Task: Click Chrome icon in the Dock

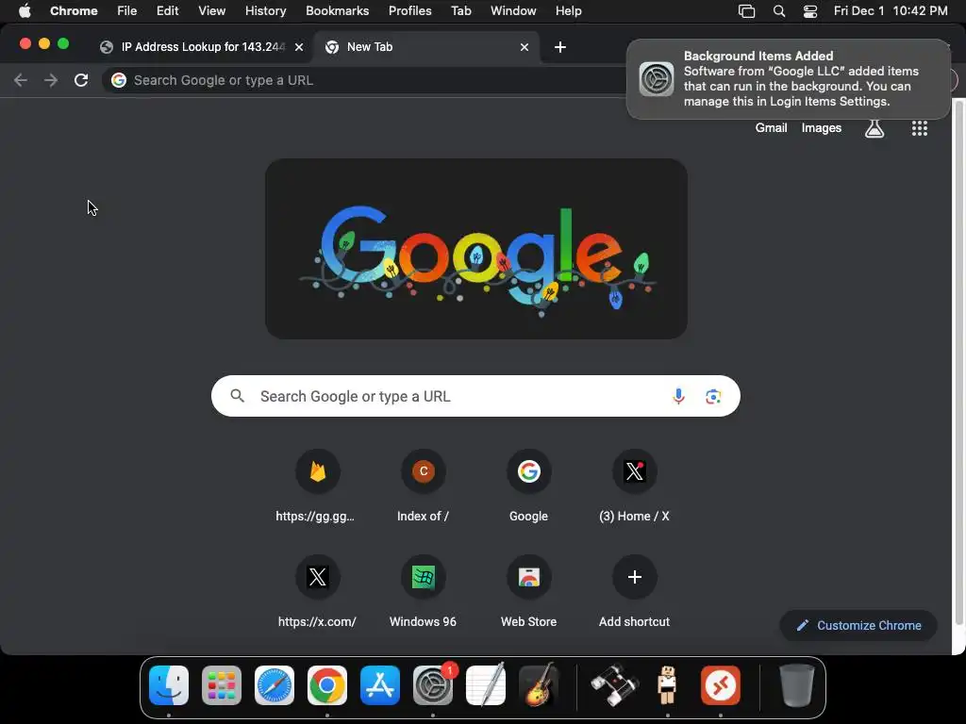Action: [327, 684]
